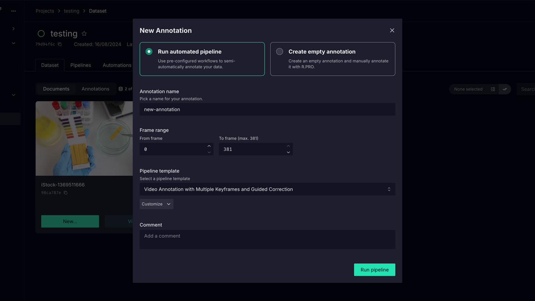
Task: Open the Annotations view tab
Action: (x=95, y=89)
